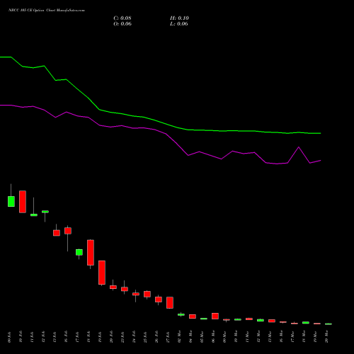The image size is (354, 354).
Task: Select the '11 Feb' date label
Action: (x=32, y=337)
